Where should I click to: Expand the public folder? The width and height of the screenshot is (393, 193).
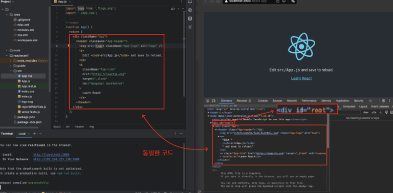click(11, 66)
